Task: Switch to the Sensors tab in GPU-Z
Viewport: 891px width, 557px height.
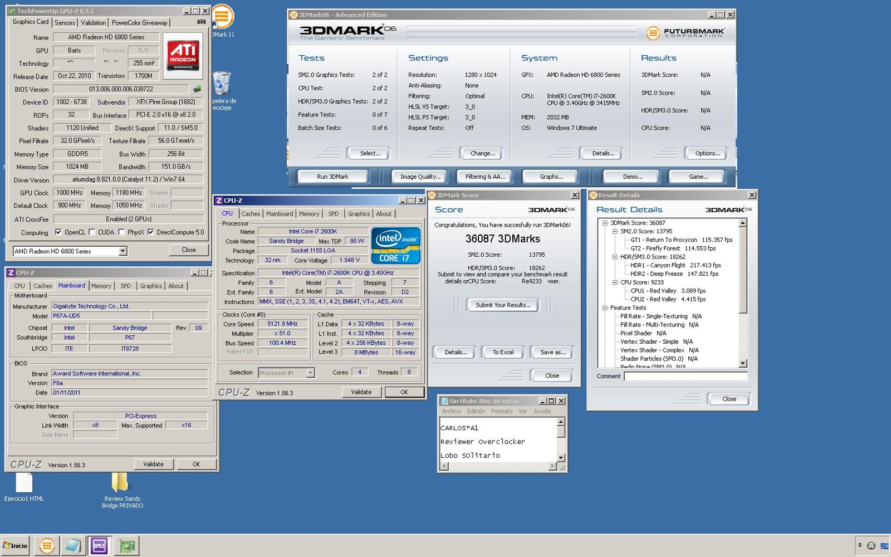Action: point(65,23)
